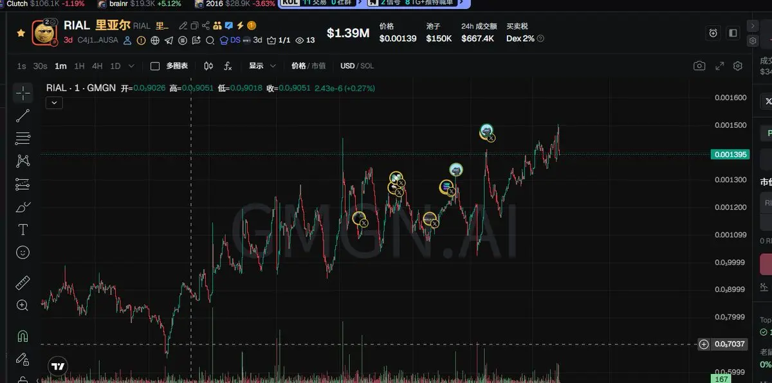Open the Fibonacci retracement lines tool
This screenshot has height=383, width=772.
23,138
